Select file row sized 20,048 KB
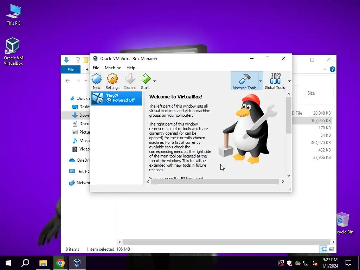 point(312,113)
